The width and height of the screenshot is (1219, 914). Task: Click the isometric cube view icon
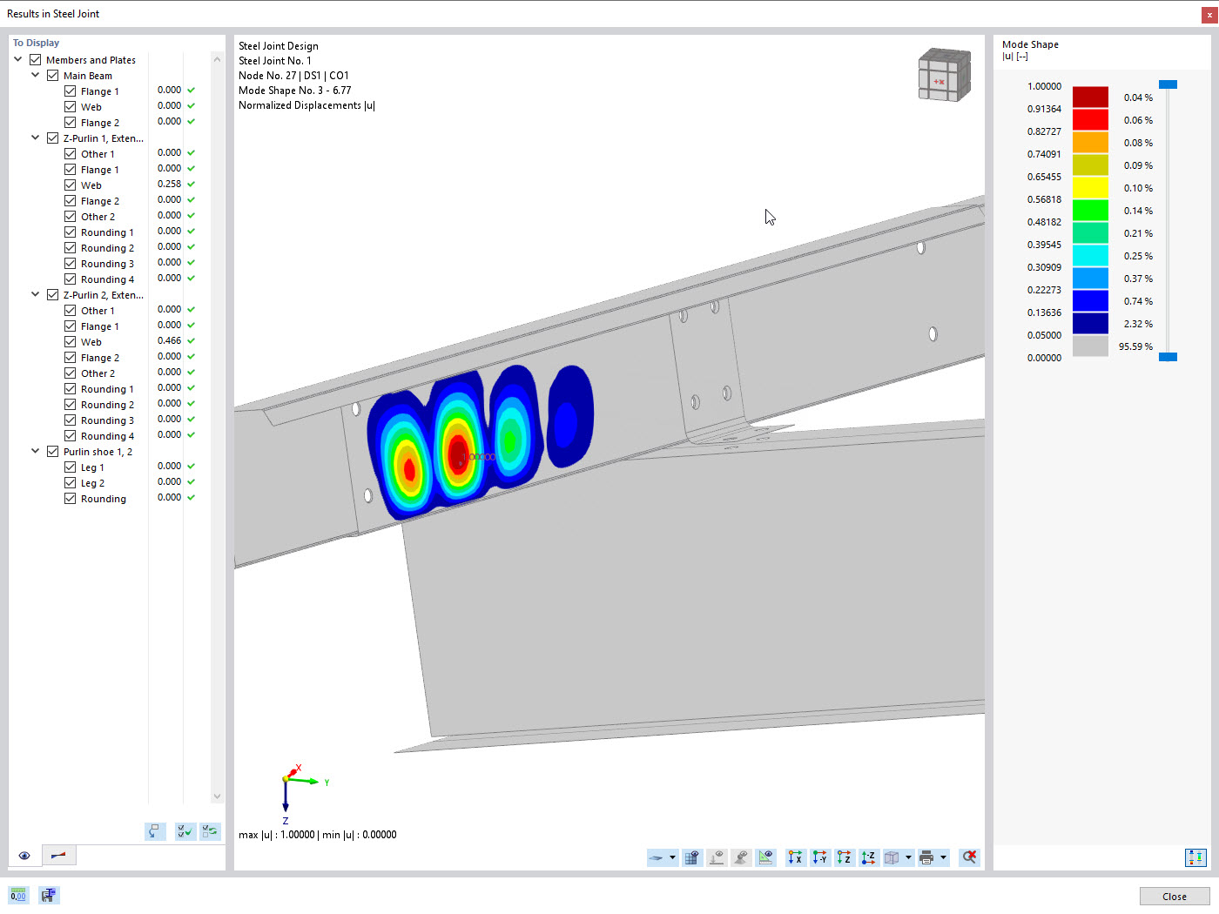pyautogui.click(x=892, y=858)
